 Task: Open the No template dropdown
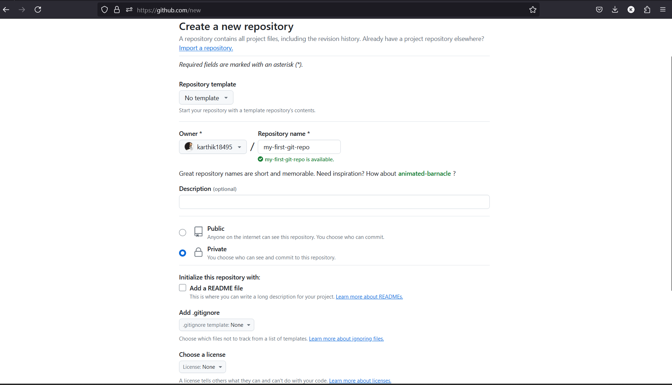tap(206, 97)
